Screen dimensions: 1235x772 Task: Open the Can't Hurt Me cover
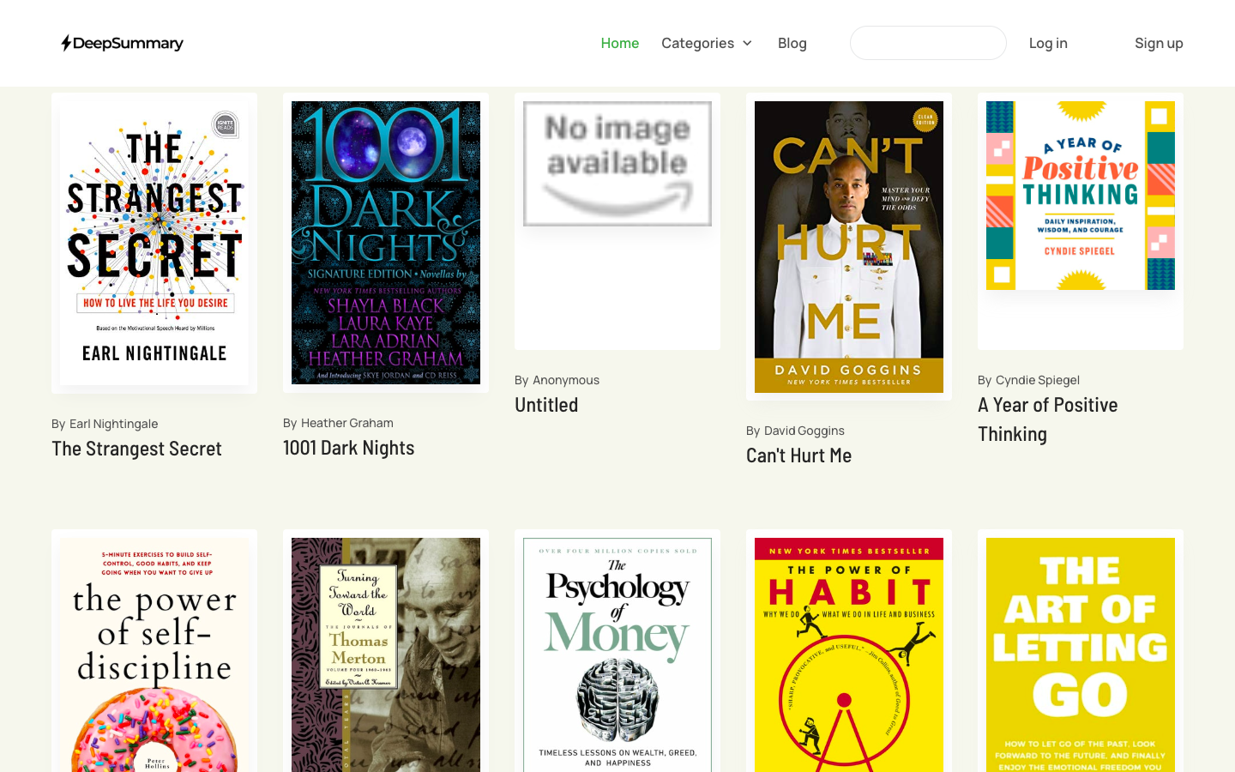pyautogui.click(x=849, y=247)
